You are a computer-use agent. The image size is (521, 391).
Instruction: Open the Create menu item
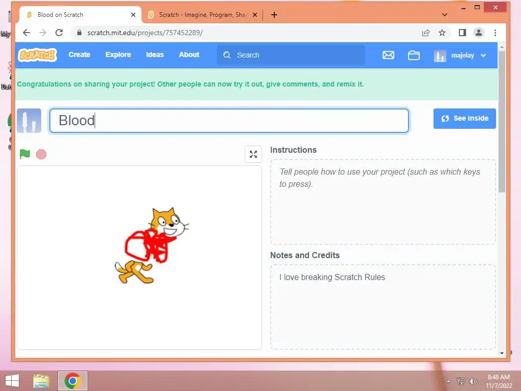click(x=79, y=55)
